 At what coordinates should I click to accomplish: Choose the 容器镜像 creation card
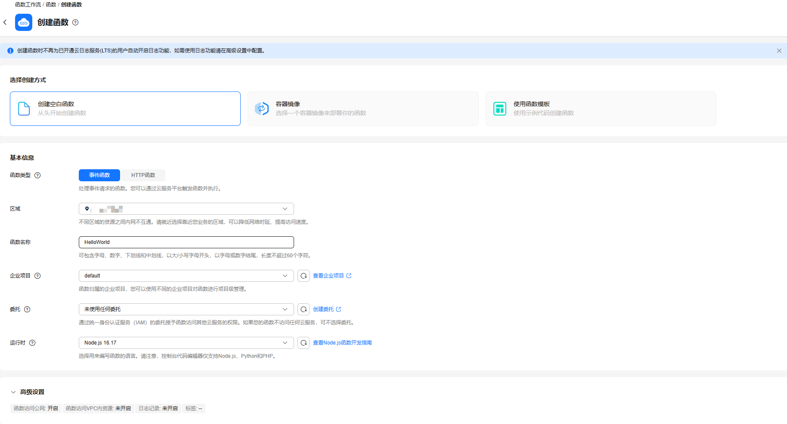tap(363, 109)
